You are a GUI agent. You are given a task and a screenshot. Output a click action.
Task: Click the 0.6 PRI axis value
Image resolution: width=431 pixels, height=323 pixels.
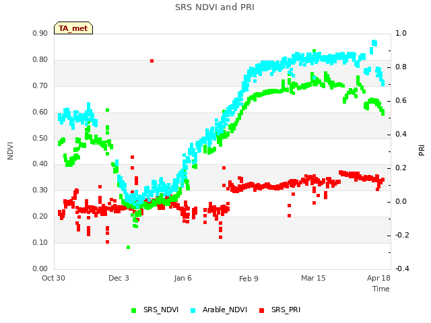401,101
